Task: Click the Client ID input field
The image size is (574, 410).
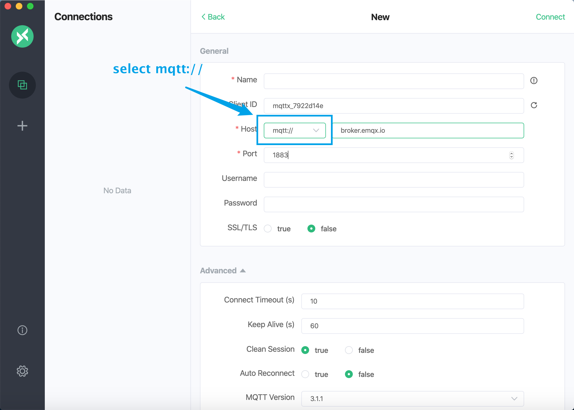Action: [394, 106]
